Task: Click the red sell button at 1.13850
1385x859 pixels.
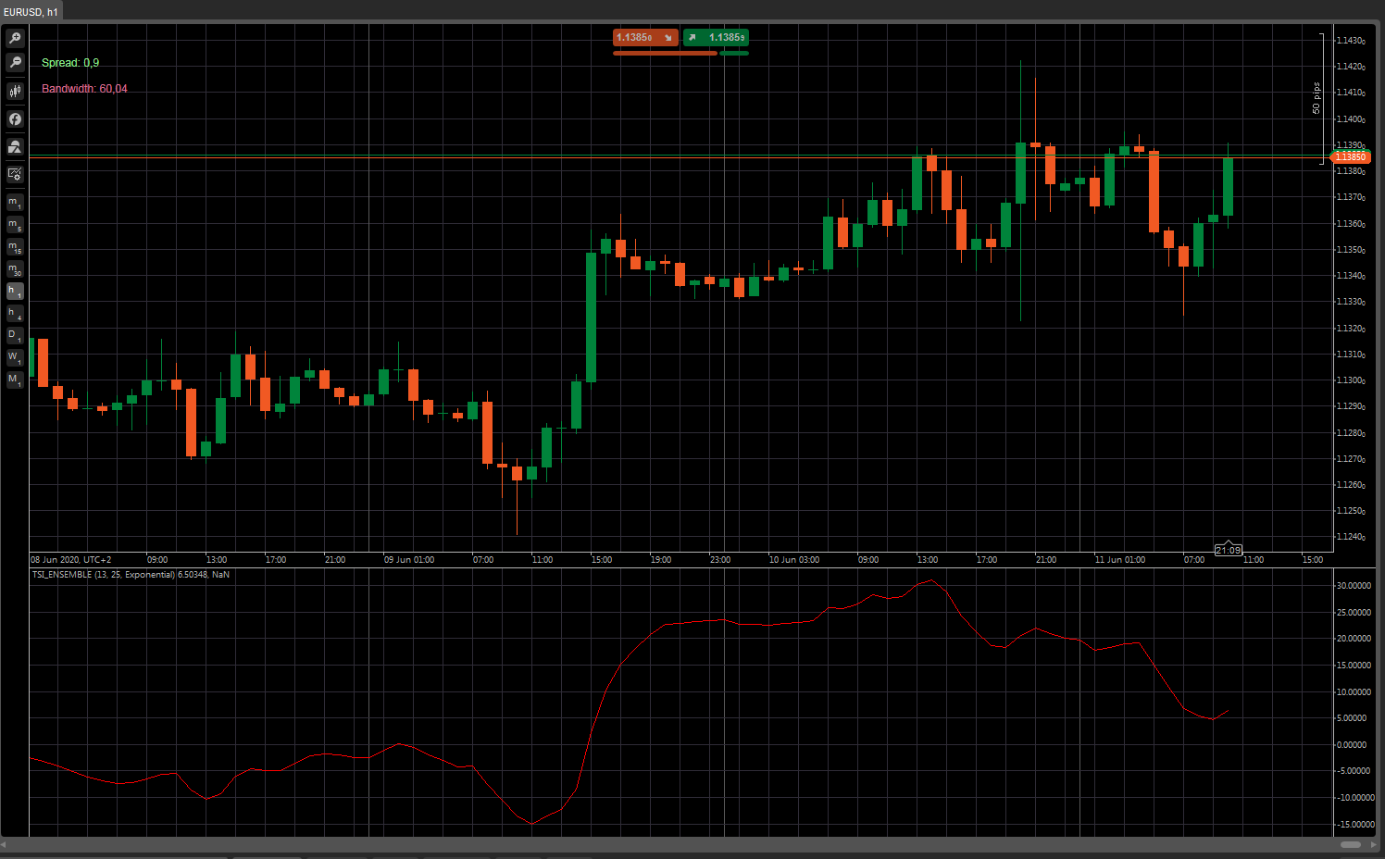Action: 645,37
